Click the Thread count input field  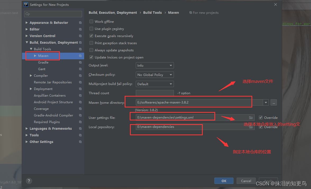155,93
